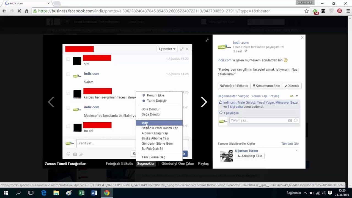352x198 pixels.
Task: Click the Chrome home button
Action: (27, 11)
